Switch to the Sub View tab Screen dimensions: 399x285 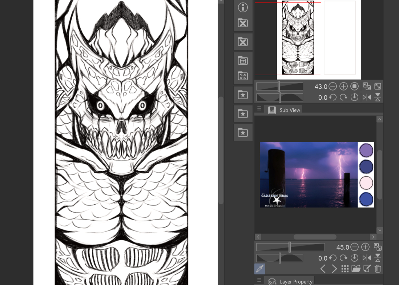point(285,110)
